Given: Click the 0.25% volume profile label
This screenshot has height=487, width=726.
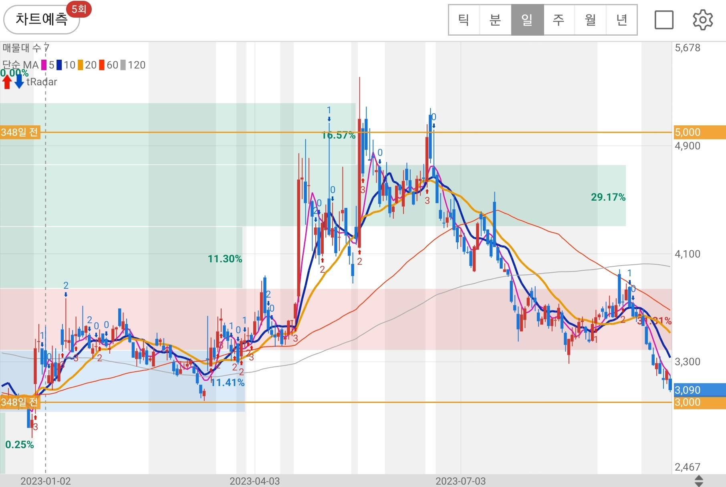Looking at the screenshot, I should (x=19, y=445).
